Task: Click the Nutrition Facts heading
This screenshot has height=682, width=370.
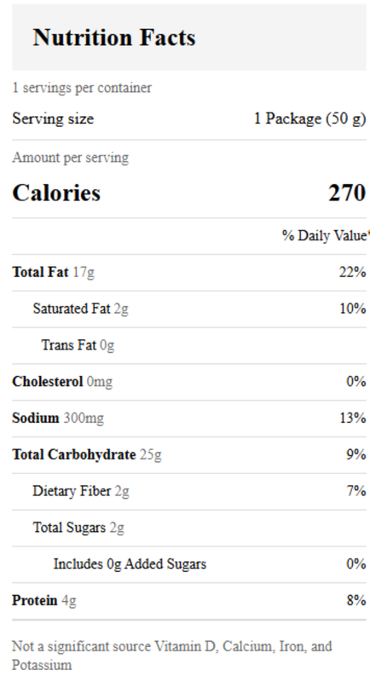Action: [x=114, y=38]
